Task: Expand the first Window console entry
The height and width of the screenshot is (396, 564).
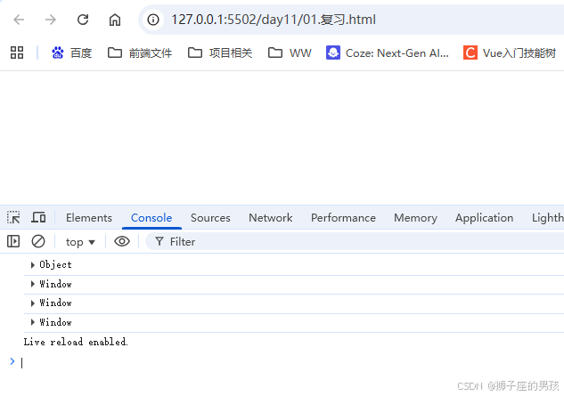Action: [x=32, y=284]
